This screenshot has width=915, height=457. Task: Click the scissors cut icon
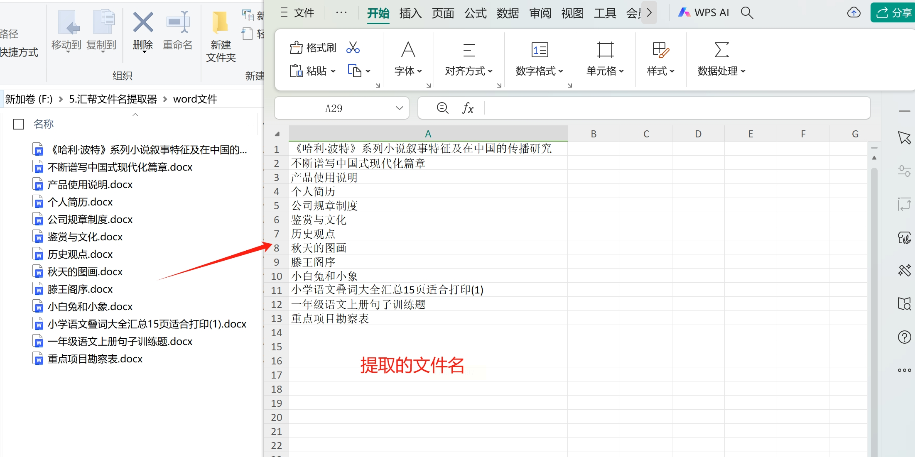(353, 48)
